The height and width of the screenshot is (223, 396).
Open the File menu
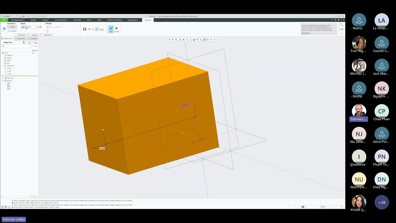click(4, 20)
